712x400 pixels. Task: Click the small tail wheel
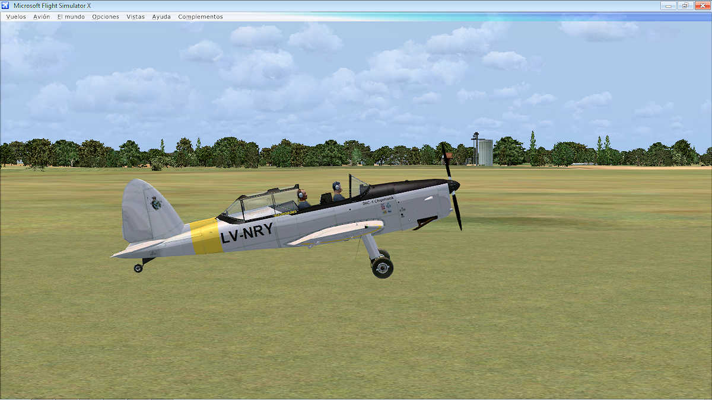(x=138, y=268)
